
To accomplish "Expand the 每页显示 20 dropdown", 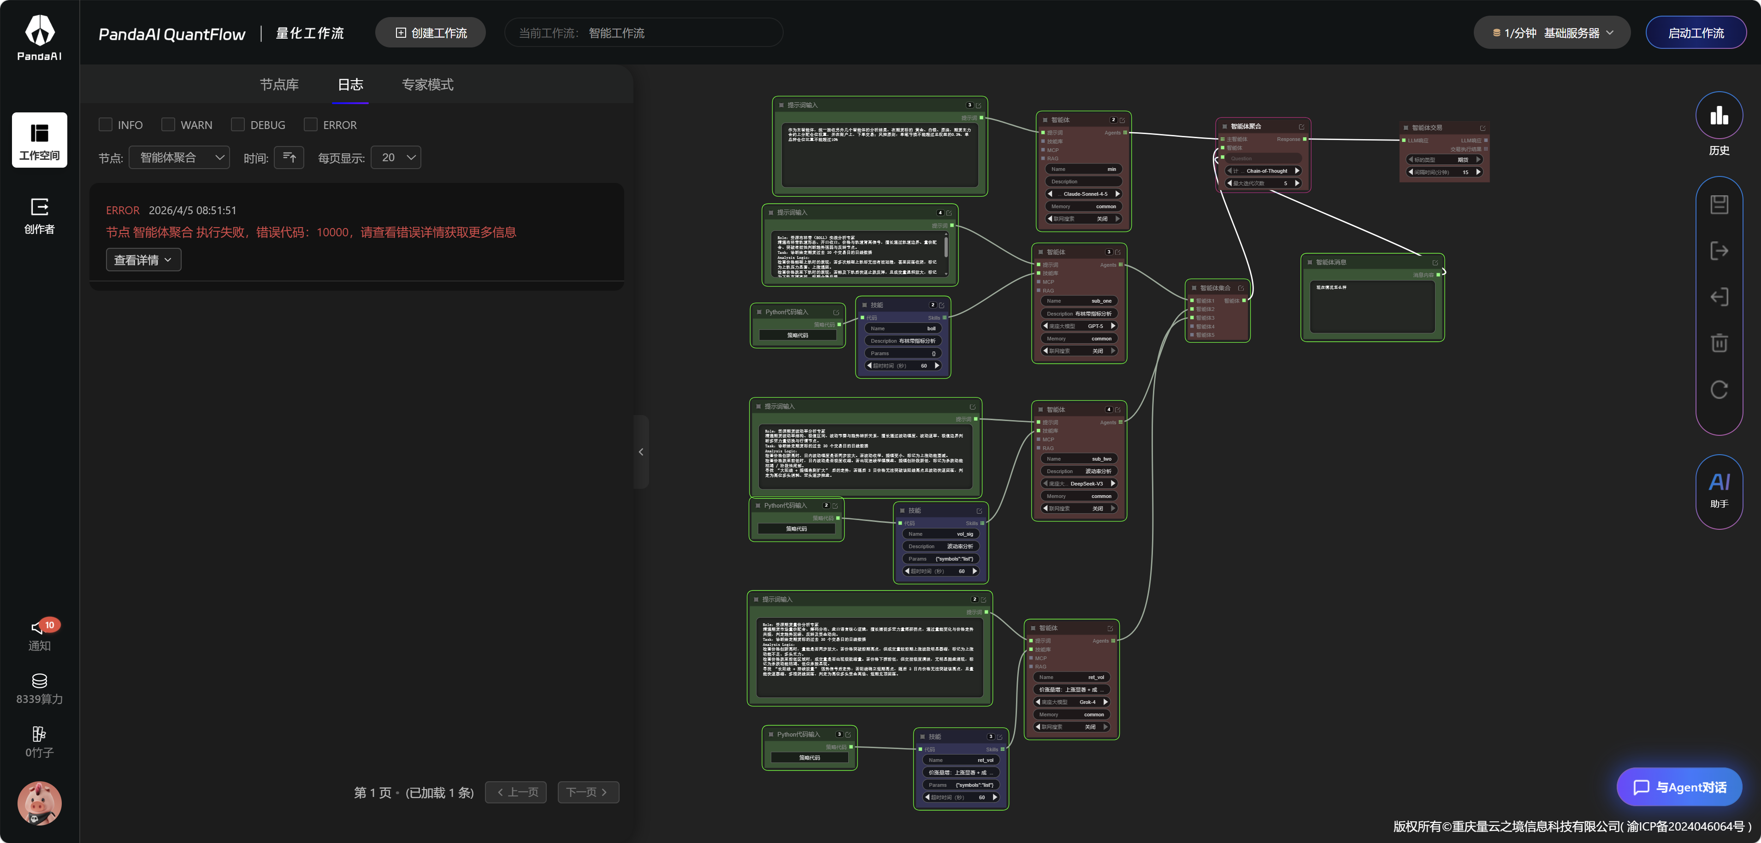I will click(x=396, y=158).
